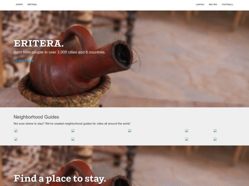Click last broken image in bottom guide row
Viewport: 249px width, 186px height.
tap(215, 139)
